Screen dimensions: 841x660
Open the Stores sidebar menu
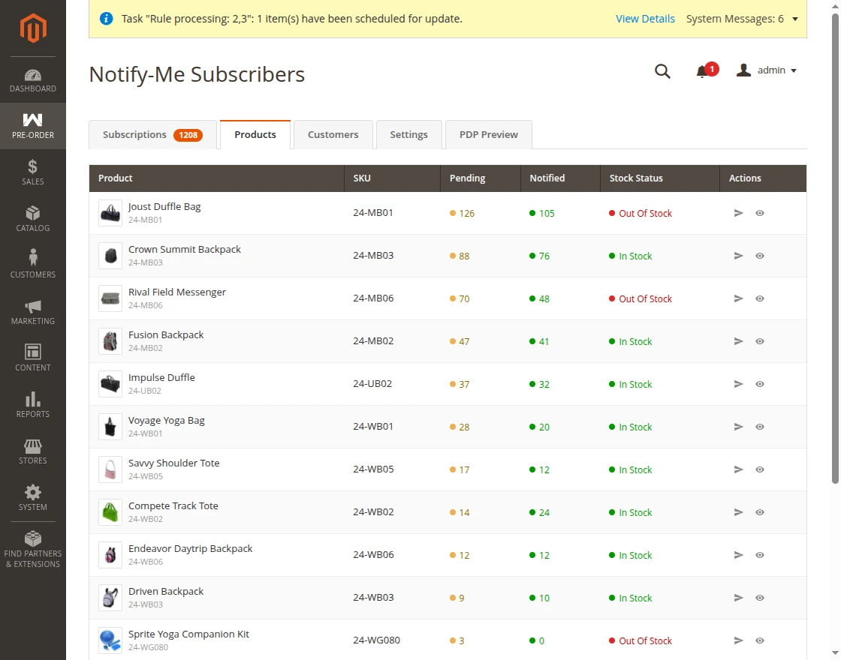33,452
